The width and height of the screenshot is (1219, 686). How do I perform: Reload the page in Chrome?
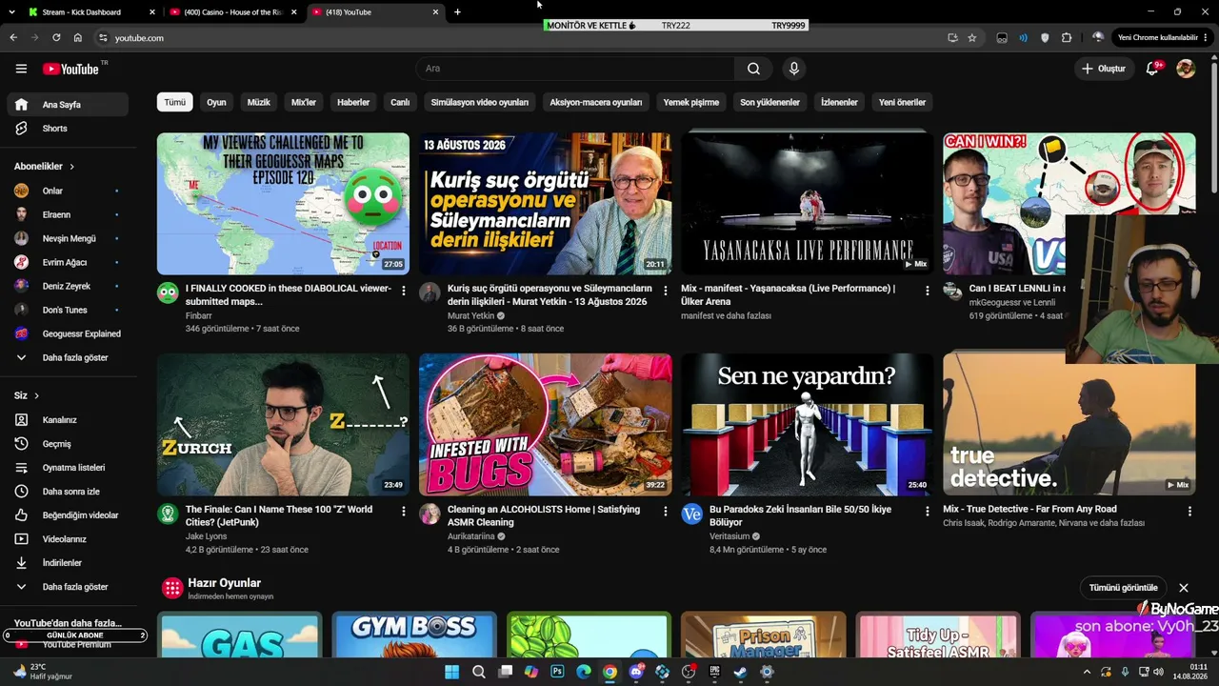56,37
